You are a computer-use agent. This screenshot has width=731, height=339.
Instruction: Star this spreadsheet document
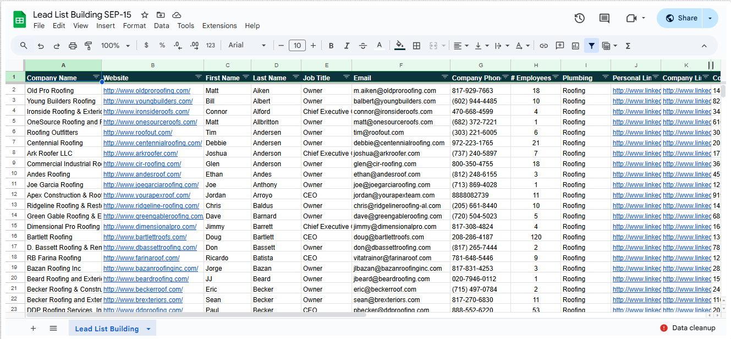tap(145, 15)
